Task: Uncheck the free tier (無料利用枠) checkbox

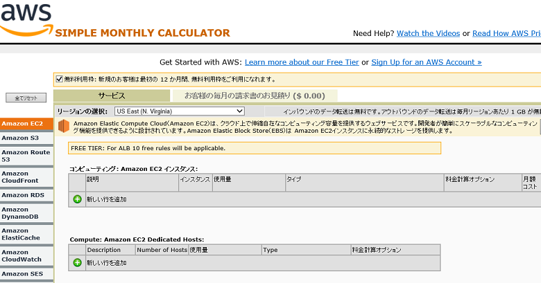Action: point(60,79)
